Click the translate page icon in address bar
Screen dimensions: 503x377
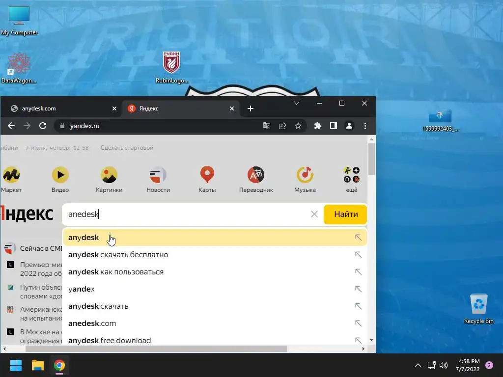[x=267, y=126]
